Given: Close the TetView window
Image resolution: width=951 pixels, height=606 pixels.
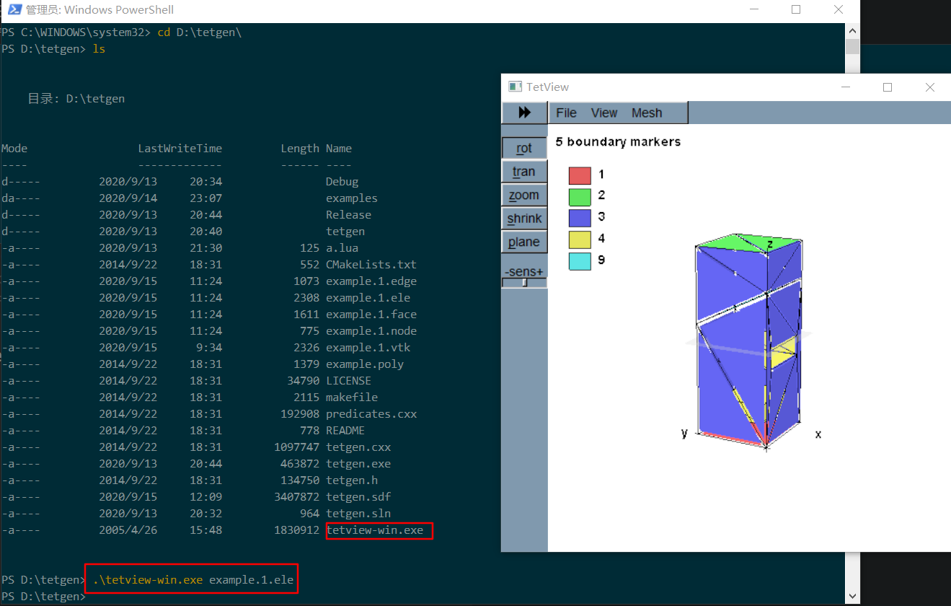Looking at the screenshot, I should (x=929, y=87).
